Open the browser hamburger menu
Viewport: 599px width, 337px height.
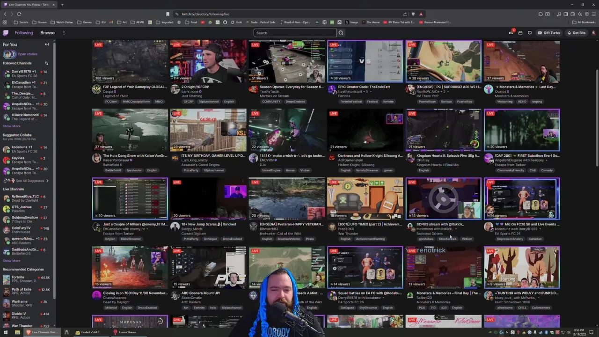[593, 14]
